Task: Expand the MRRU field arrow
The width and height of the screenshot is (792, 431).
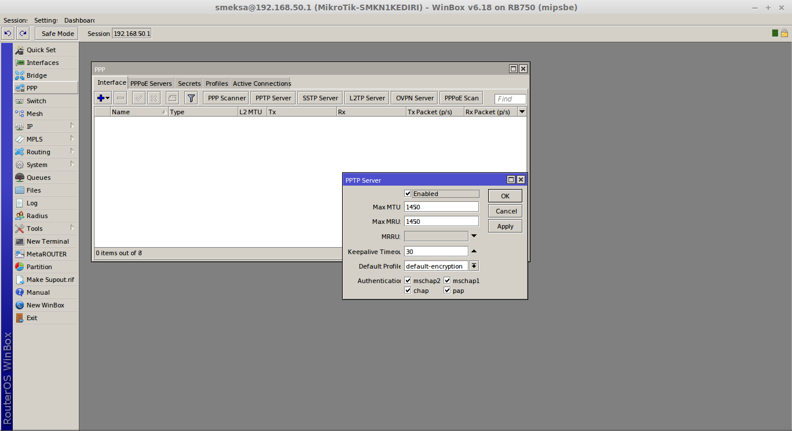Action: (x=474, y=236)
